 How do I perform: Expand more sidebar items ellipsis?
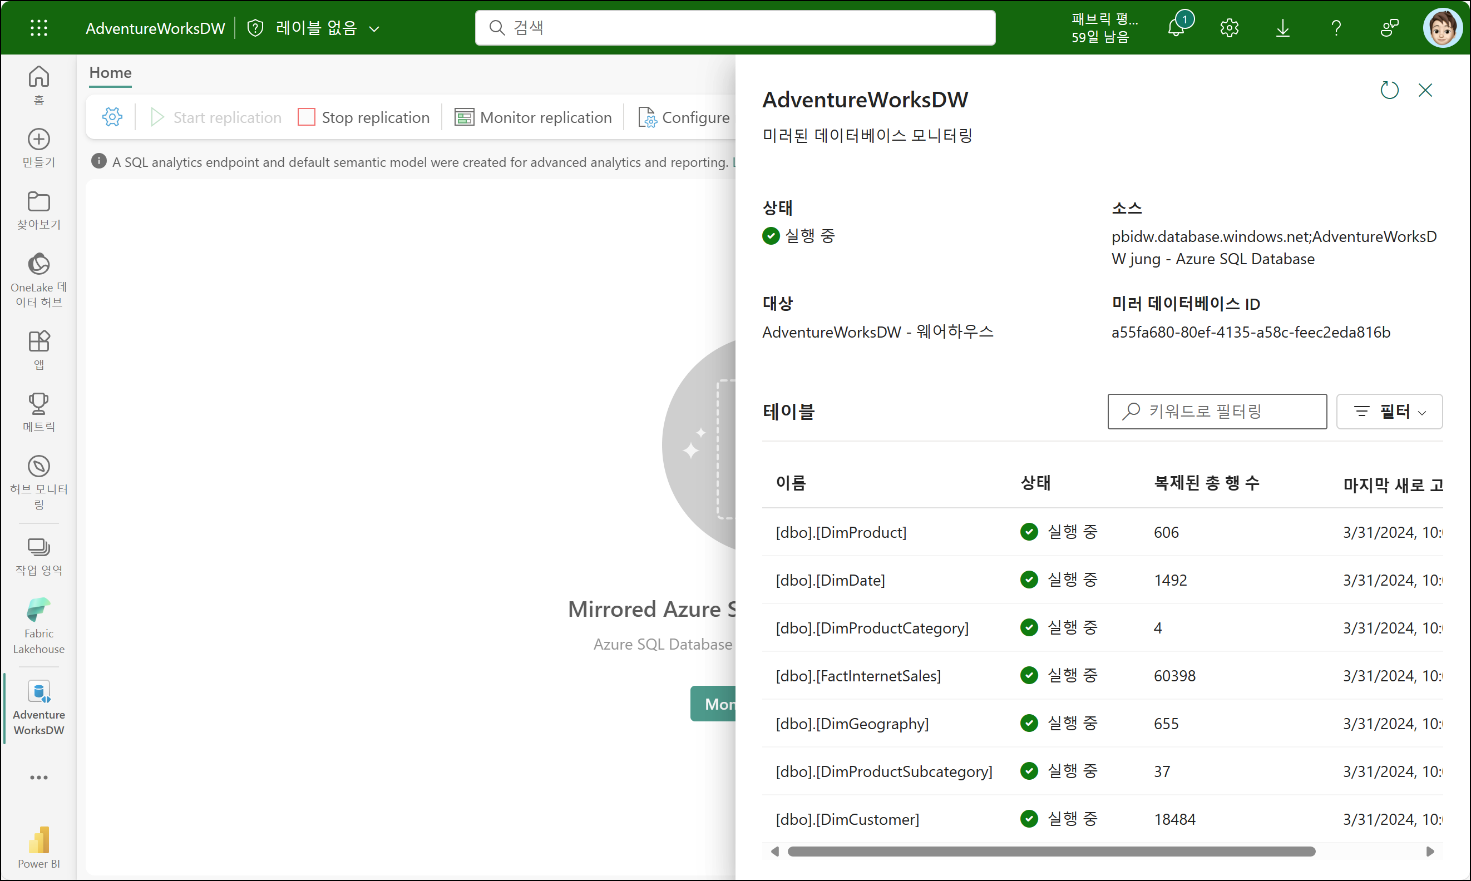pos(38,777)
